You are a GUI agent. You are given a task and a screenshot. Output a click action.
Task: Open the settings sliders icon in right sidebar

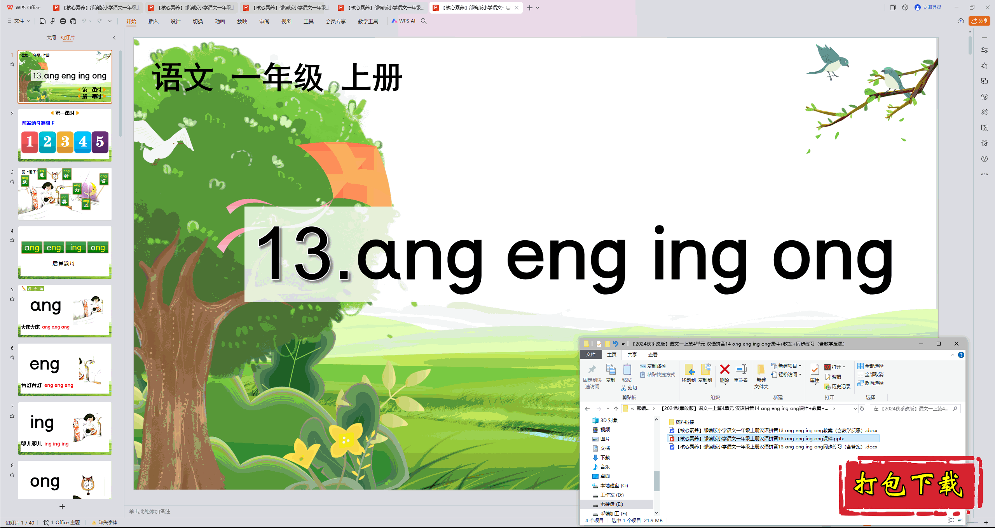tap(985, 50)
